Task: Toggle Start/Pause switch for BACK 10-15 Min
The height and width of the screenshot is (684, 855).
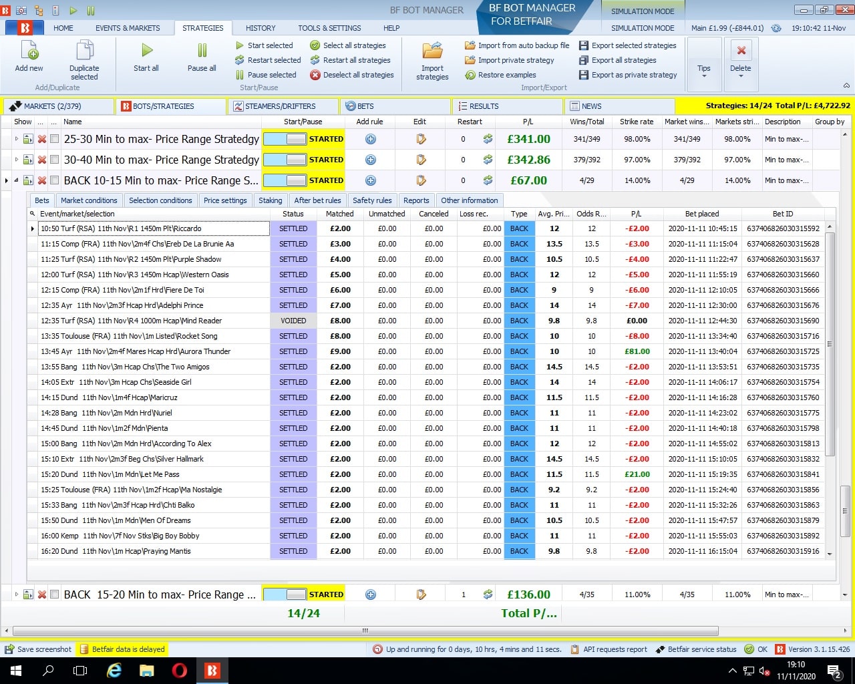Action: pos(285,180)
